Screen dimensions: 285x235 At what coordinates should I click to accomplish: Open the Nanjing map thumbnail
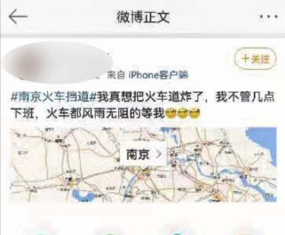coord(143,164)
